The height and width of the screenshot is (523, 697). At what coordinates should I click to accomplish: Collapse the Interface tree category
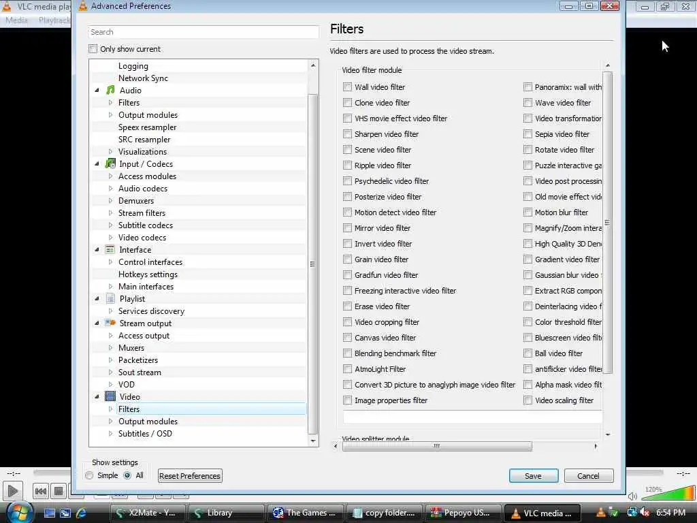pyautogui.click(x=97, y=249)
